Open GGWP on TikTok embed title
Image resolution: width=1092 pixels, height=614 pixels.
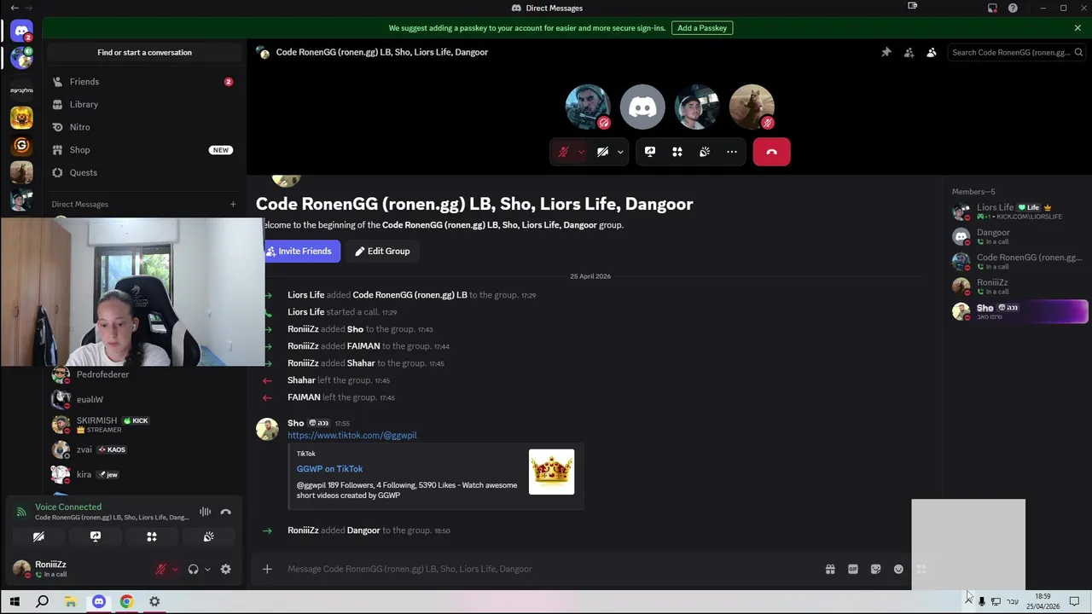point(329,468)
